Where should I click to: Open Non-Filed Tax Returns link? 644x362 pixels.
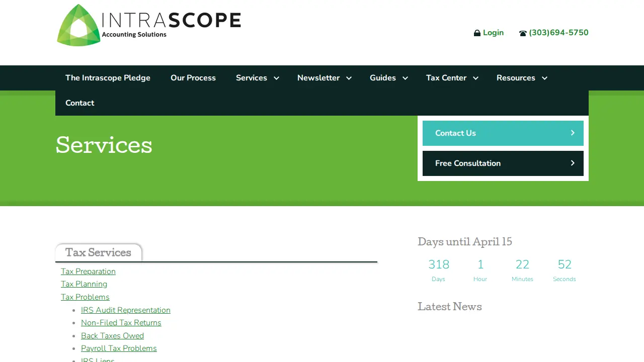[x=121, y=323]
